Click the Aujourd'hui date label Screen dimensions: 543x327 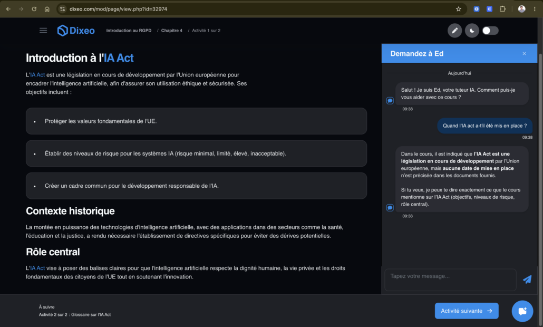[x=459, y=73]
